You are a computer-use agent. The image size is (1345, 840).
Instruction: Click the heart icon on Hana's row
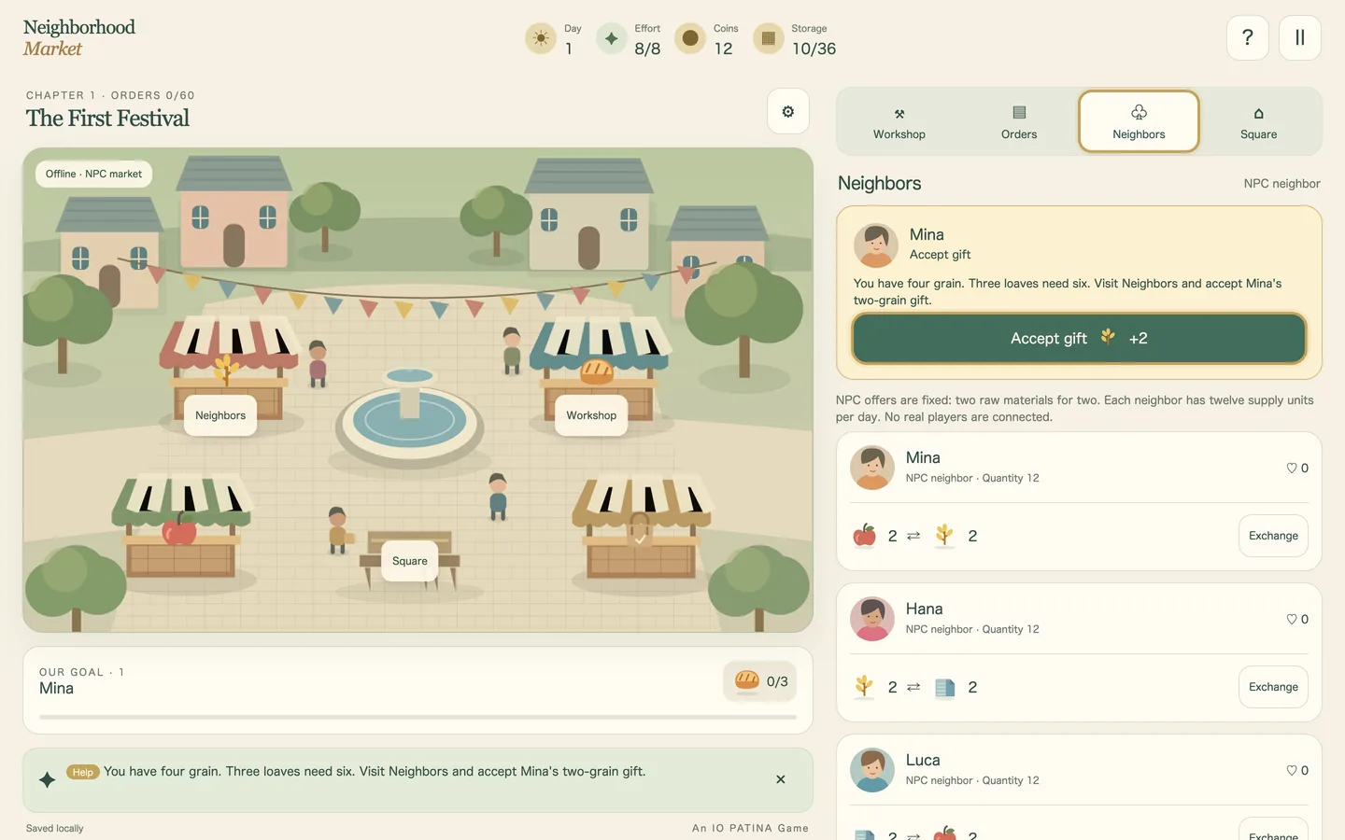point(1292,620)
